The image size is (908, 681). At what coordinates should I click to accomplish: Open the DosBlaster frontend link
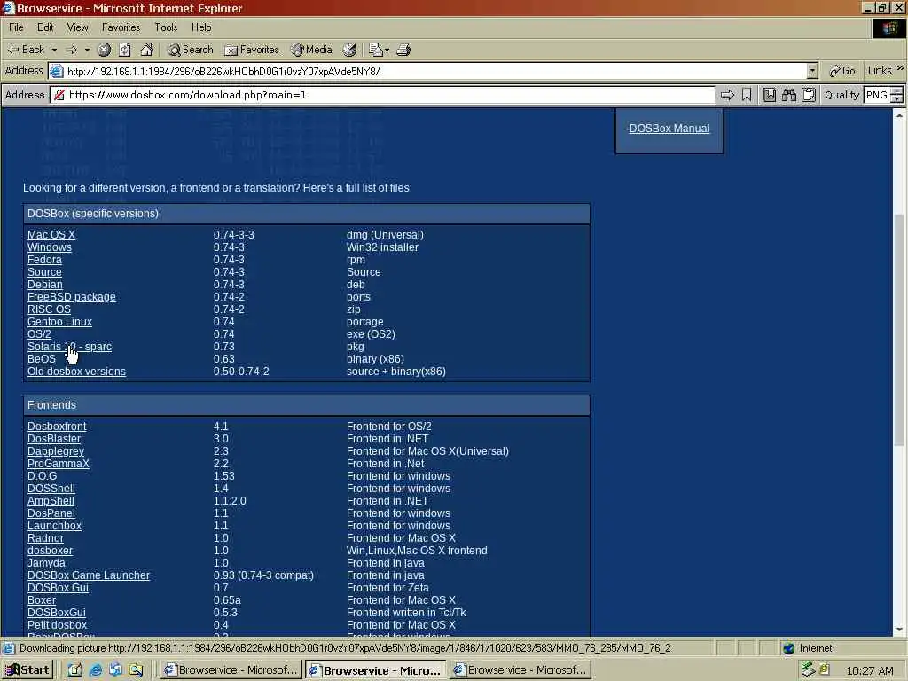pos(54,439)
